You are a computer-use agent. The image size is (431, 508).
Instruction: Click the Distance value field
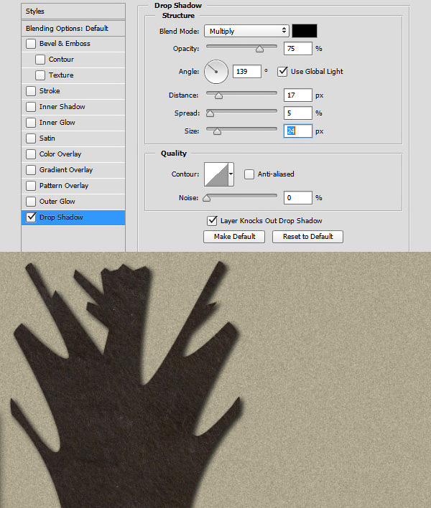(298, 95)
